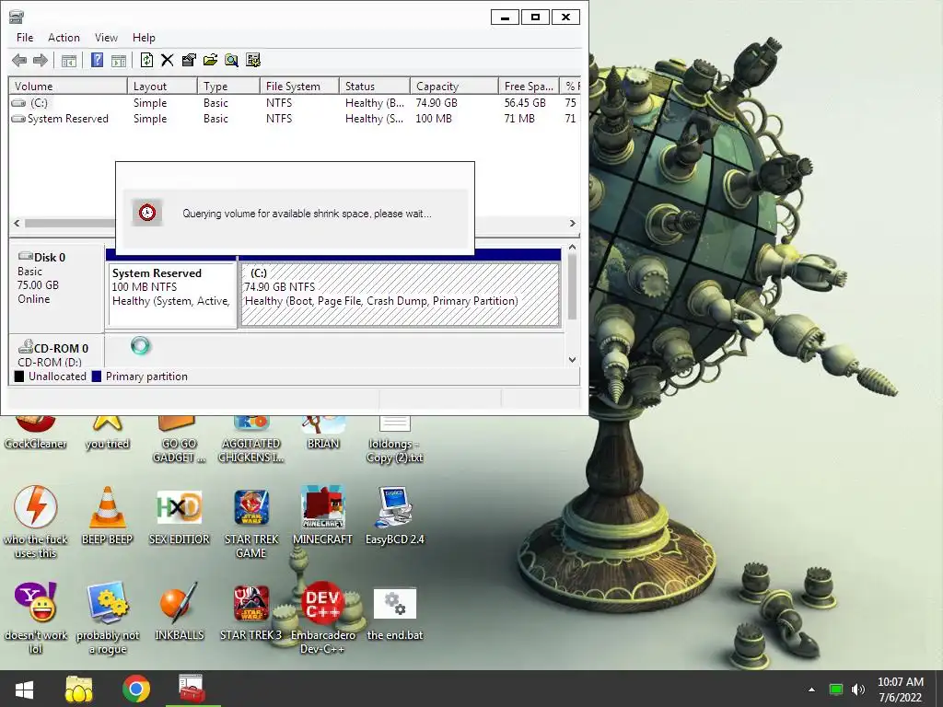Click the Back arrow in Disk Management toolbar
The image size is (943, 707).
19,60
